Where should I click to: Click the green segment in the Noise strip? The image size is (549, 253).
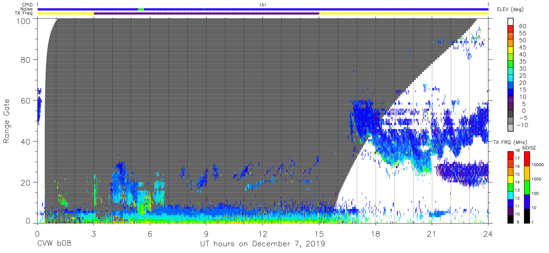[141, 9]
